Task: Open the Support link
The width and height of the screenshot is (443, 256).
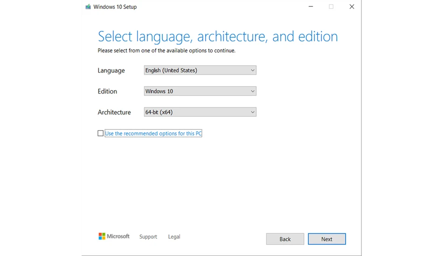Action: coord(148,237)
